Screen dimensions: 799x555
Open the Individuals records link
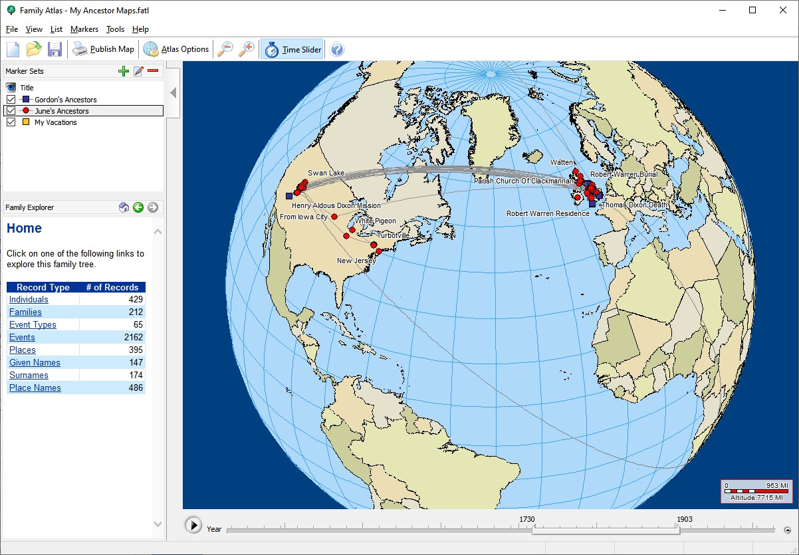coord(29,300)
